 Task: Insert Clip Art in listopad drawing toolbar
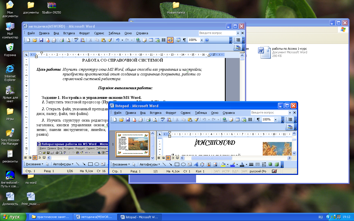[x=209, y=164]
